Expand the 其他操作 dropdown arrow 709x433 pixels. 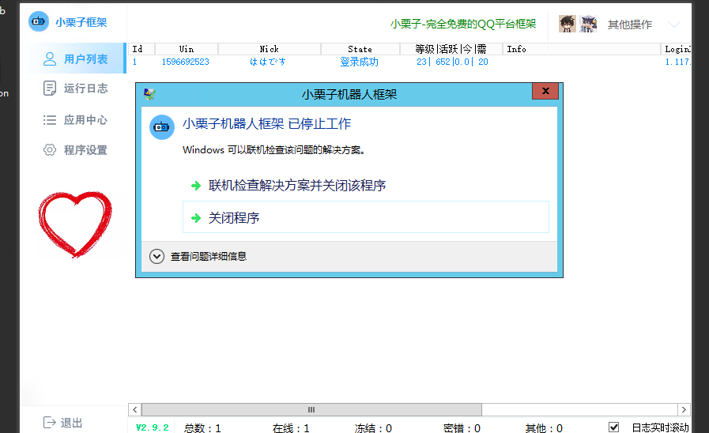pos(673,24)
